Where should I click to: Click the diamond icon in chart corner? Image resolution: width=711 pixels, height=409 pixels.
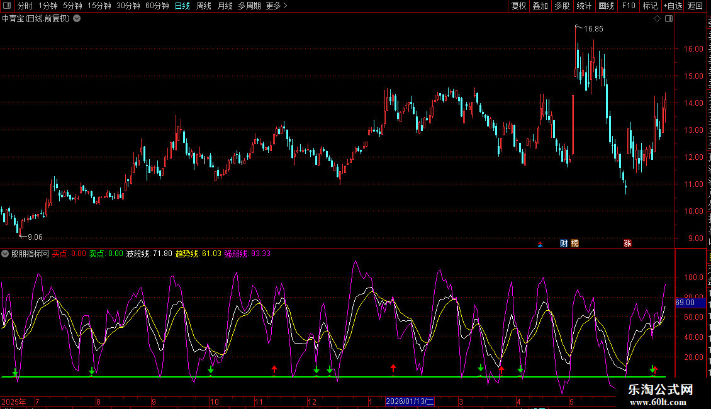(657, 19)
